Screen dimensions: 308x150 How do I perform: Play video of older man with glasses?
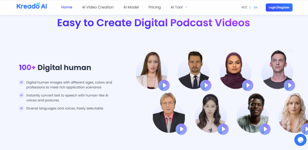coord(181,129)
